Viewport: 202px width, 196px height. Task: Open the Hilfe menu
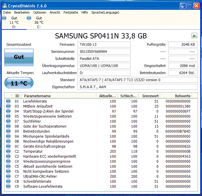click(85, 12)
